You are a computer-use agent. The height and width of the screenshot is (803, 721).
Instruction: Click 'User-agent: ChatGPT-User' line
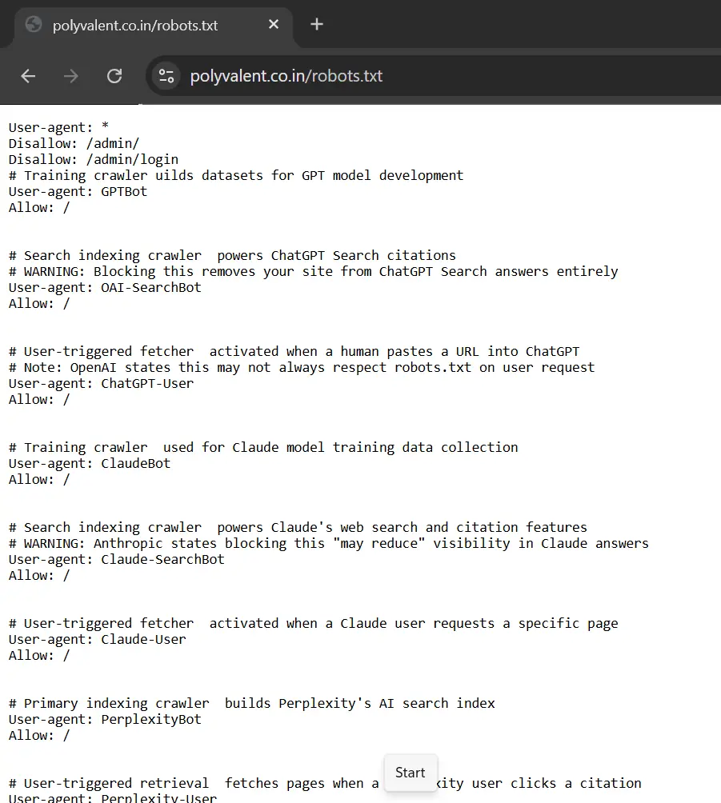pyautogui.click(x=101, y=384)
